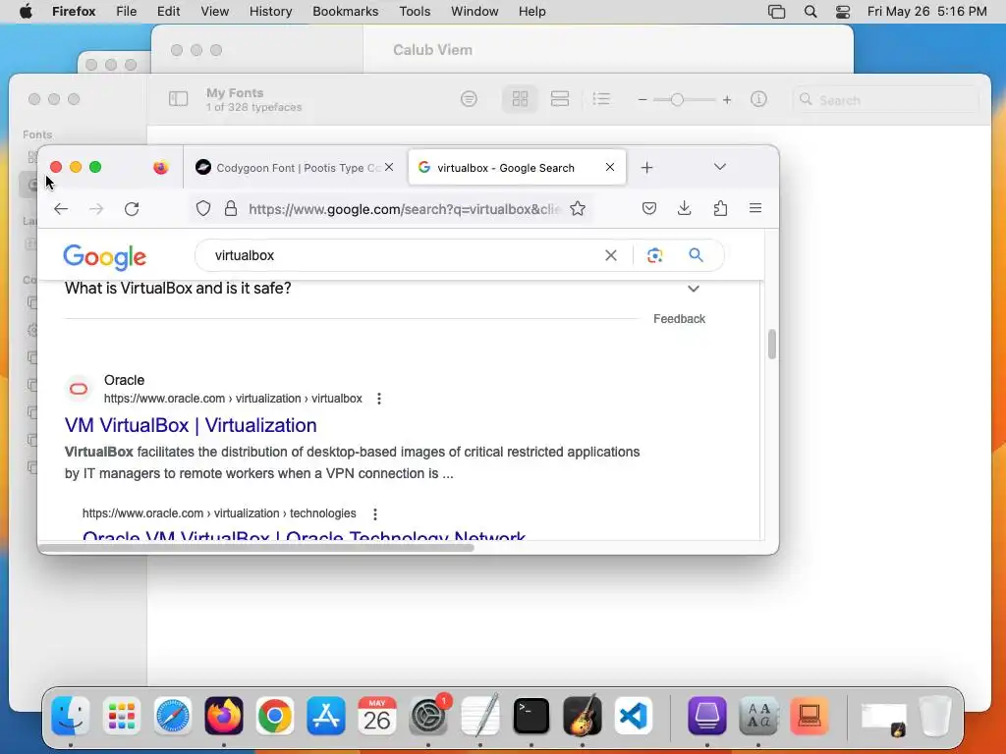Image resolution: width=1006 pixels, height=754 pixels.
Task: Launch Visual Studio Code from the Dock
Action: pyautogui.click(x=634, y=716)
